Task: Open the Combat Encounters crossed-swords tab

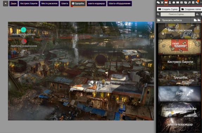Action: pos(162,2)
